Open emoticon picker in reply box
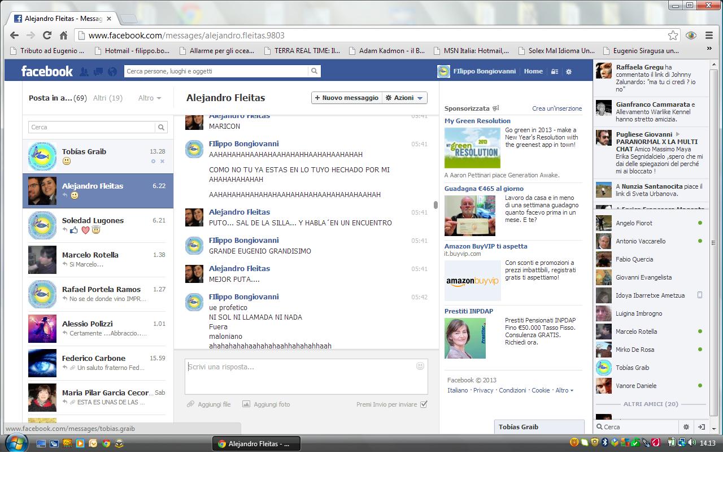This screenshot has height=497, width=723. click(x=420, y=366)
